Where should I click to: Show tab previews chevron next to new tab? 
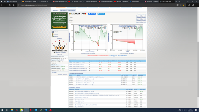179,1
